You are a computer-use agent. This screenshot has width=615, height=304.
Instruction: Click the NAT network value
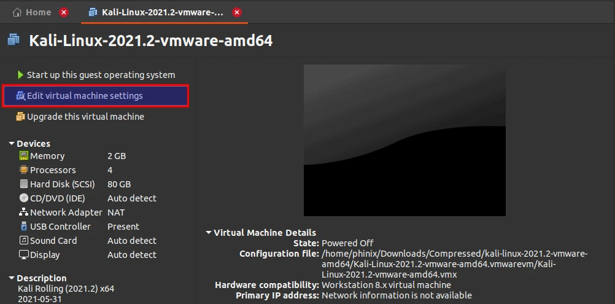pos(116,212)
